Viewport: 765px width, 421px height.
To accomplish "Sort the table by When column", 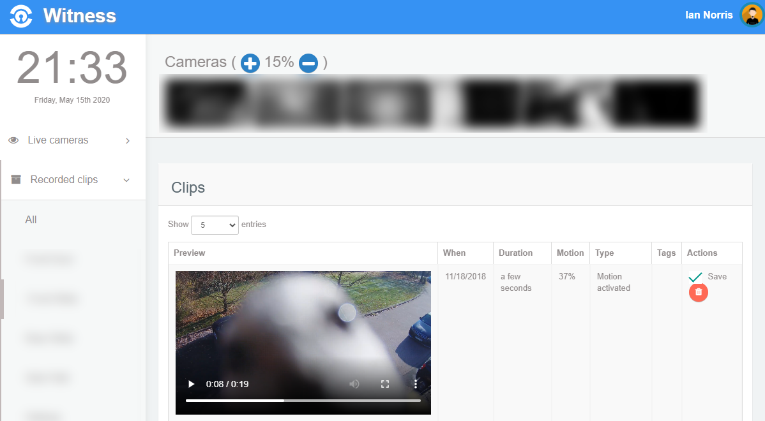I will click(455, 253).
